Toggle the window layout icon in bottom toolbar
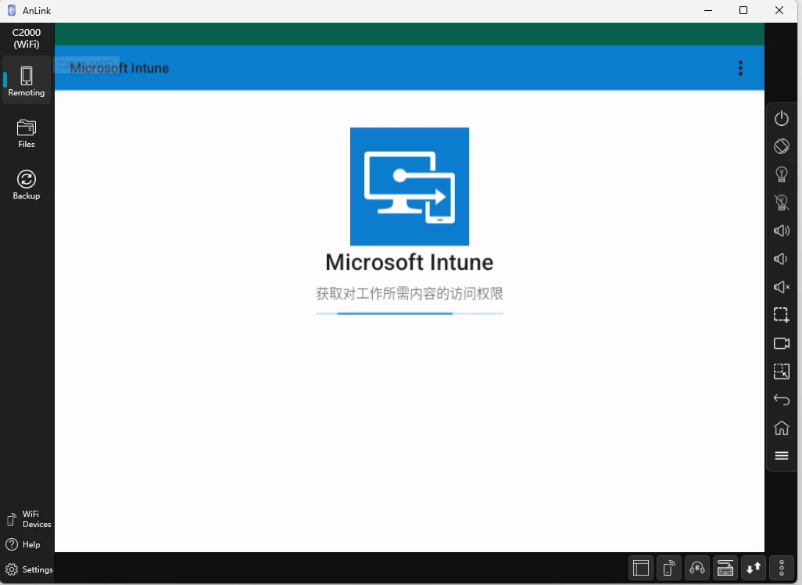The image size is (802, 585). [641, 568]
